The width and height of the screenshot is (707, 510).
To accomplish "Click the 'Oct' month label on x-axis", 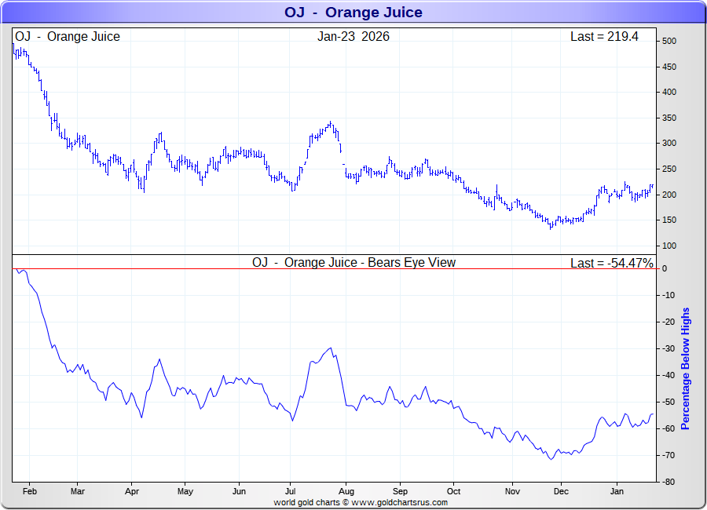I will [453, 491].
